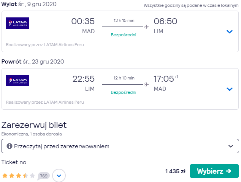Click the LATAM Airlines logo on return flight
This screenshot has width=241, height=182.
point(17,81)
